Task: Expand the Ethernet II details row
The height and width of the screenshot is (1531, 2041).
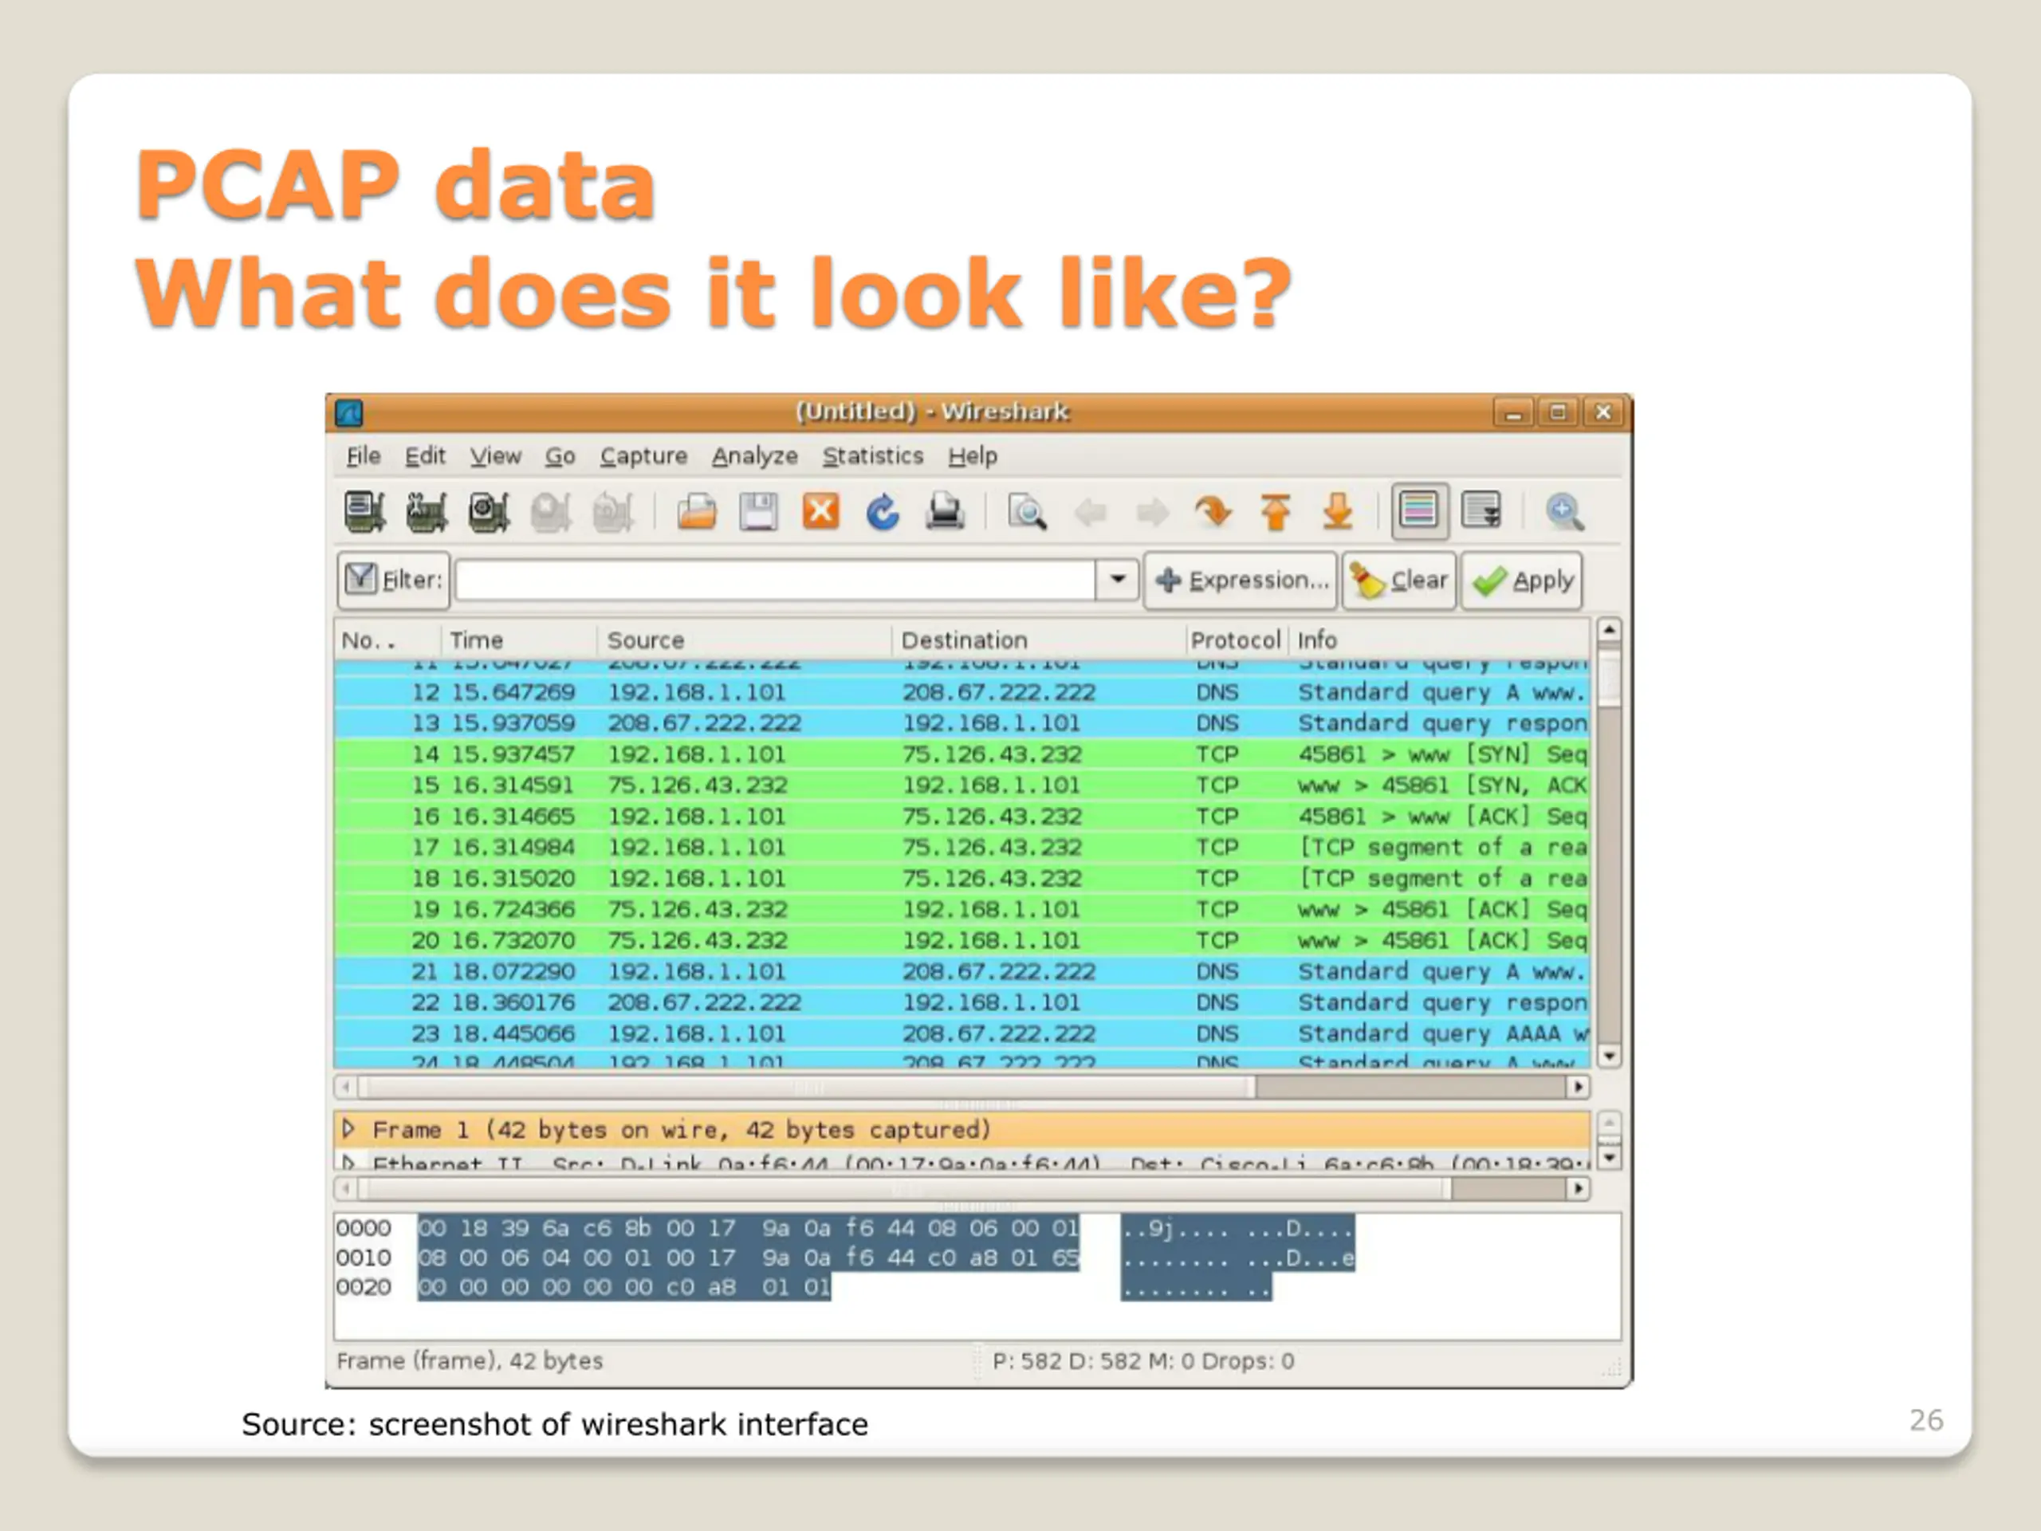Action: (348, 1163)
